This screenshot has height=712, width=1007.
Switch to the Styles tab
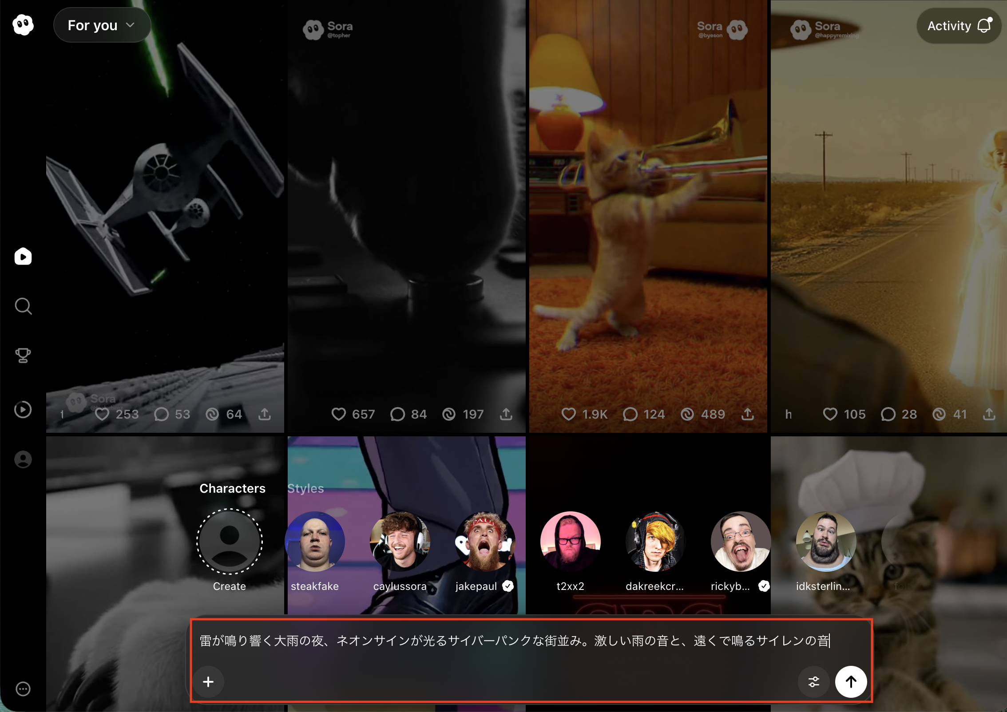(x=305, y=488)
